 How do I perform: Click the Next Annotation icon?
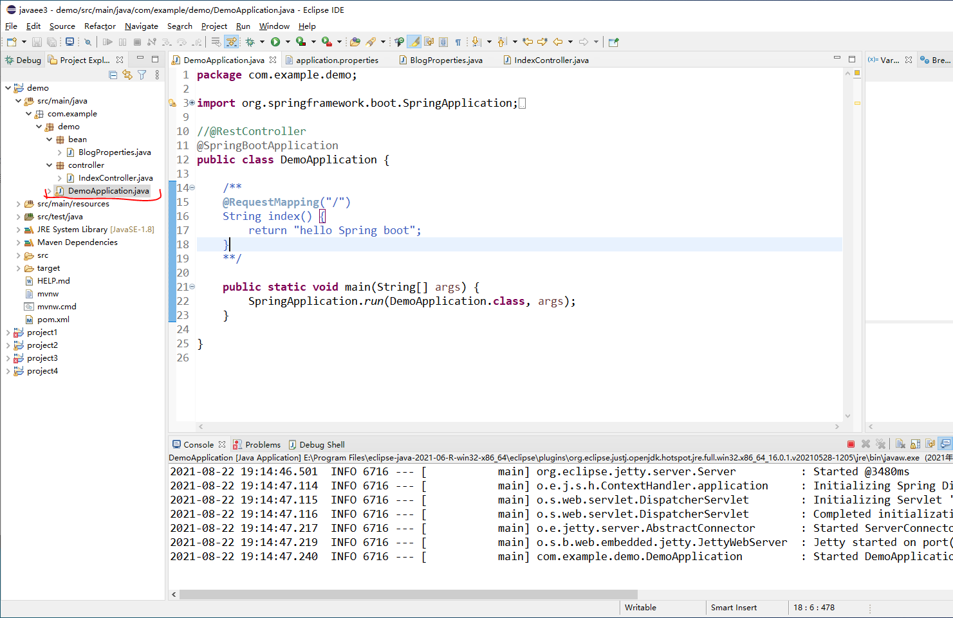(x=476, y=42)
